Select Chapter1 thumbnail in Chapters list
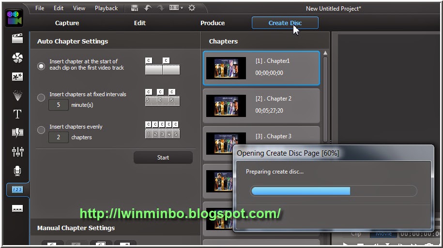The width and height of the screenshot is (443, 248). click(226, 68)
